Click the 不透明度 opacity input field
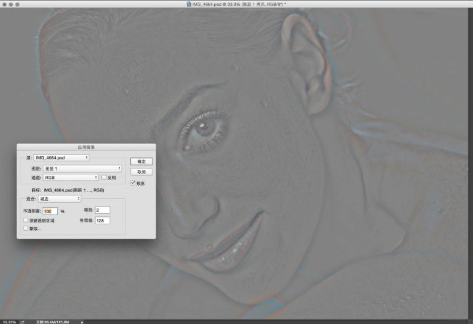 click(50, 211)
